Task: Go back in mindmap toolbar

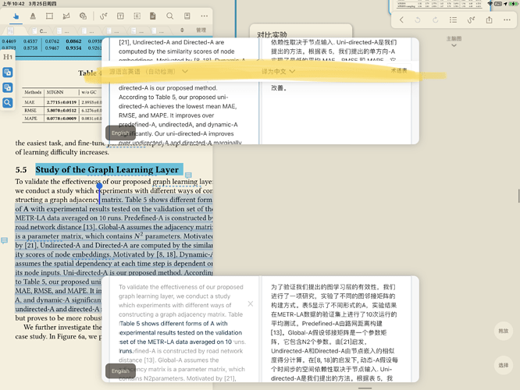Action: point(401,19)
